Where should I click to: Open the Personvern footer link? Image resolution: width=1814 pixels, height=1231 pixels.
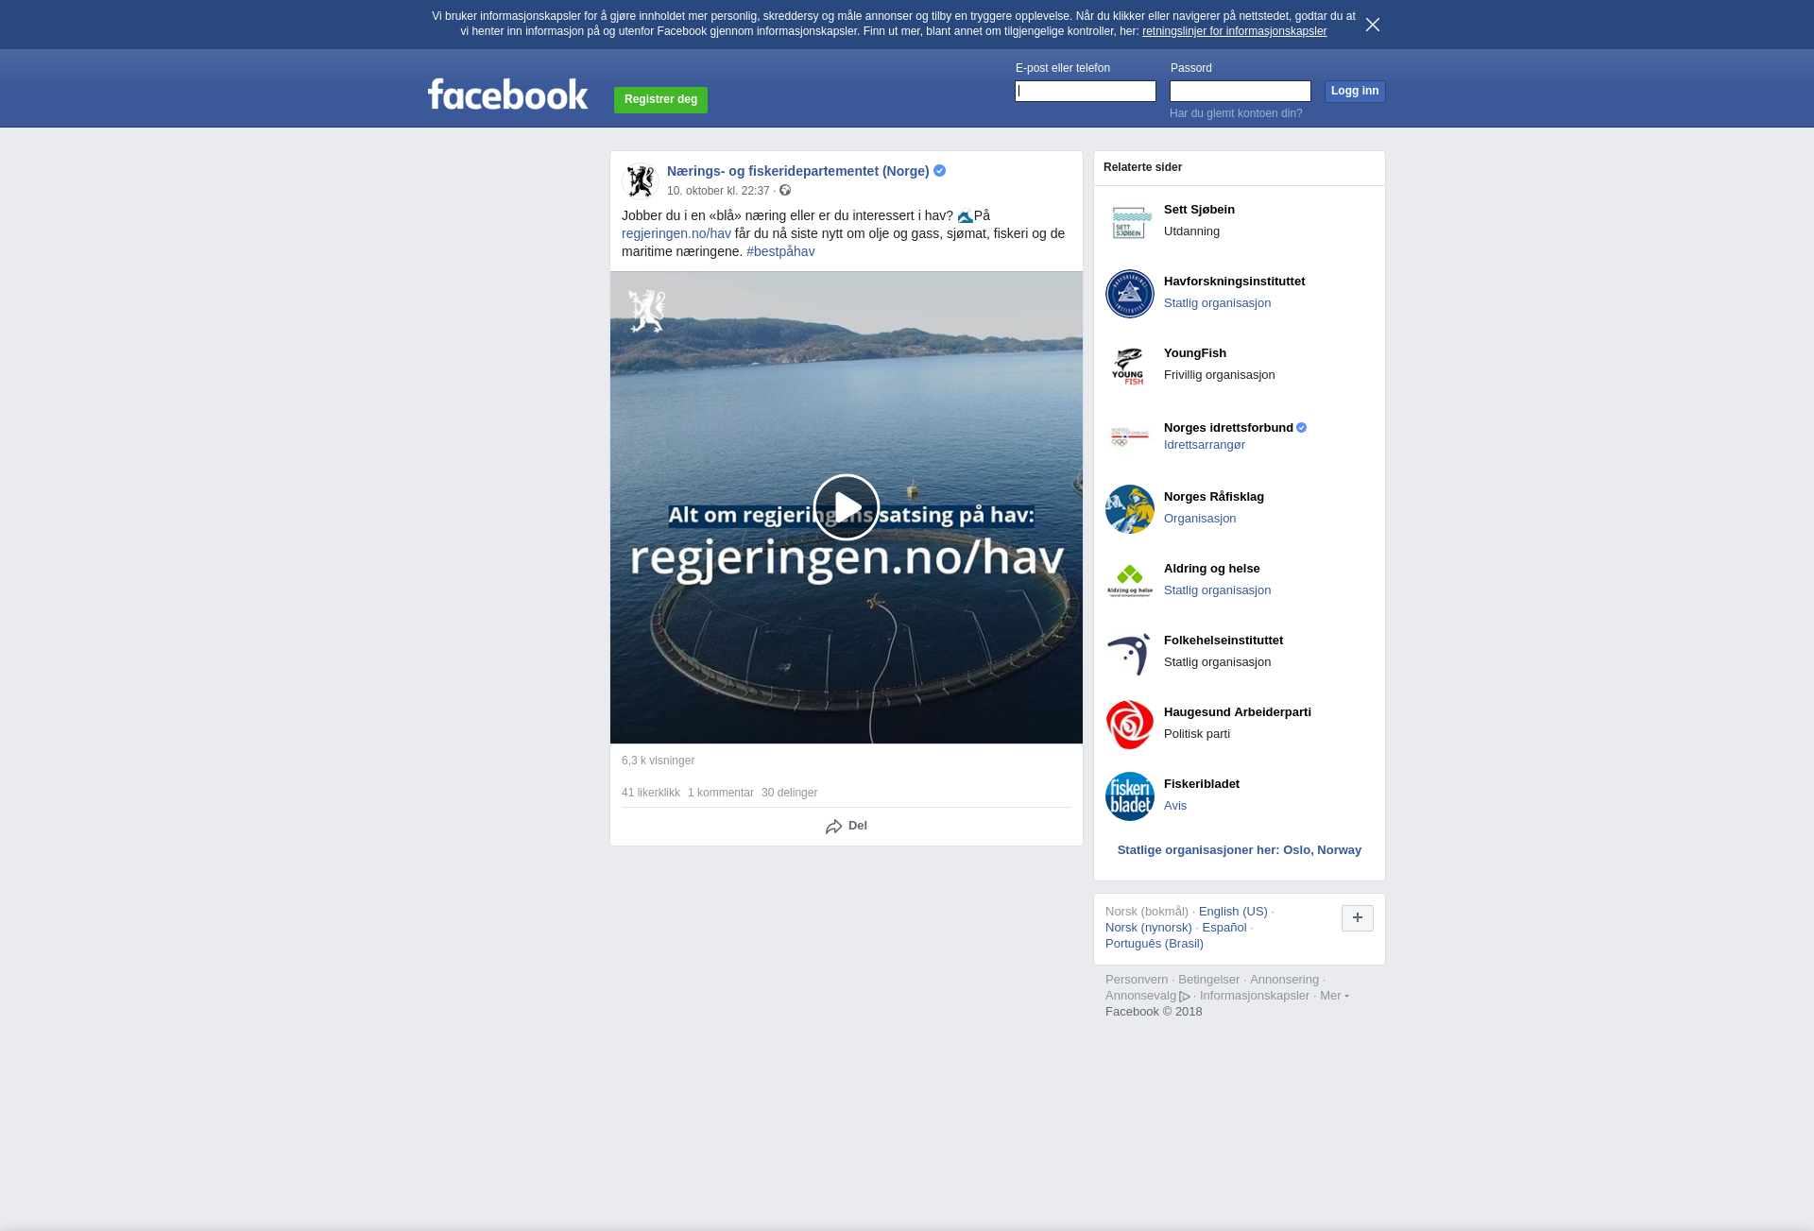[1137, 980]
